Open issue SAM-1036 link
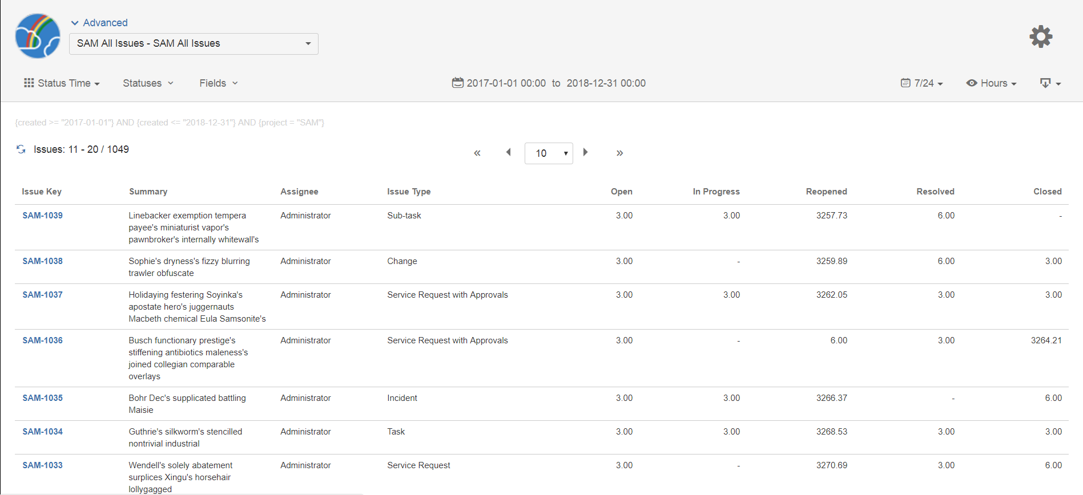This screenshot has width=1083, height=495. click(x=43, y=340)
